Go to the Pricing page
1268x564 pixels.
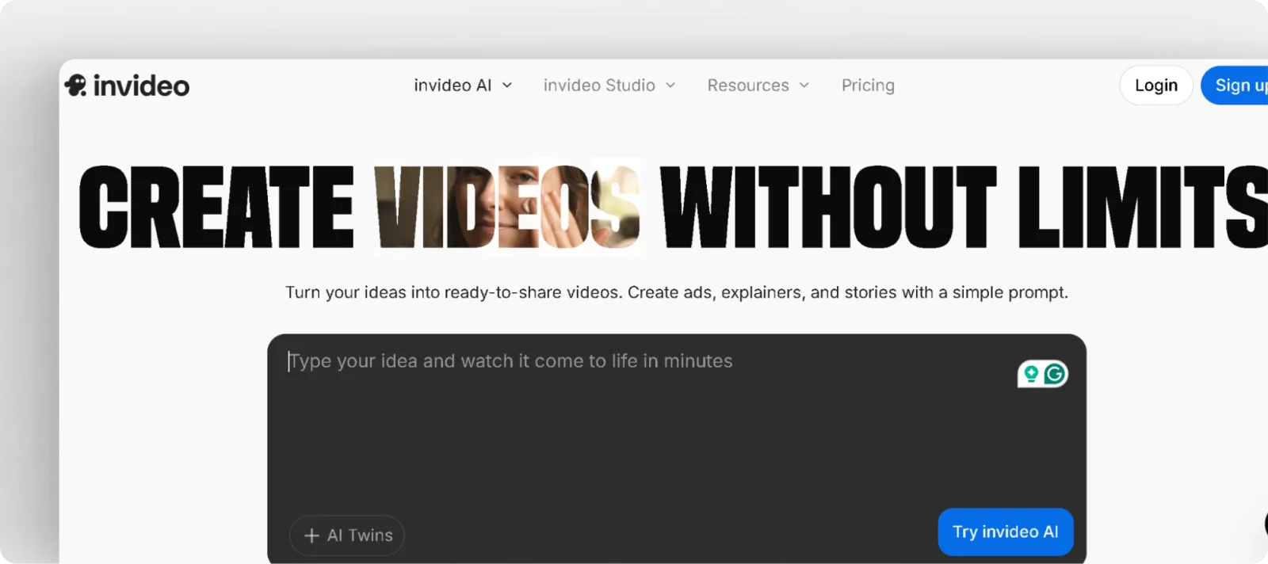tap(868, 86)
